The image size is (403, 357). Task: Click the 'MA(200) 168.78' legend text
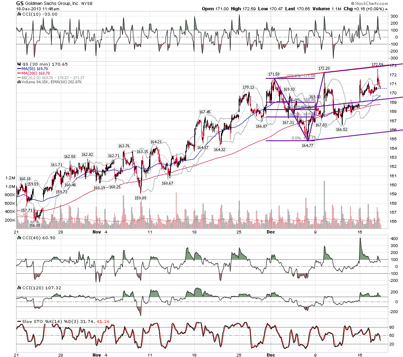pyautogui.click(x=36, y=73)
